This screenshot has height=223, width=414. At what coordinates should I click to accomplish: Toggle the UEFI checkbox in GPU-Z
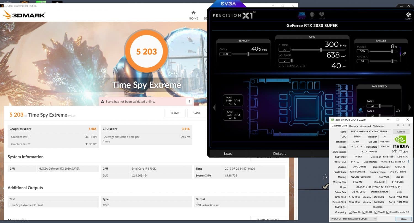400,152
